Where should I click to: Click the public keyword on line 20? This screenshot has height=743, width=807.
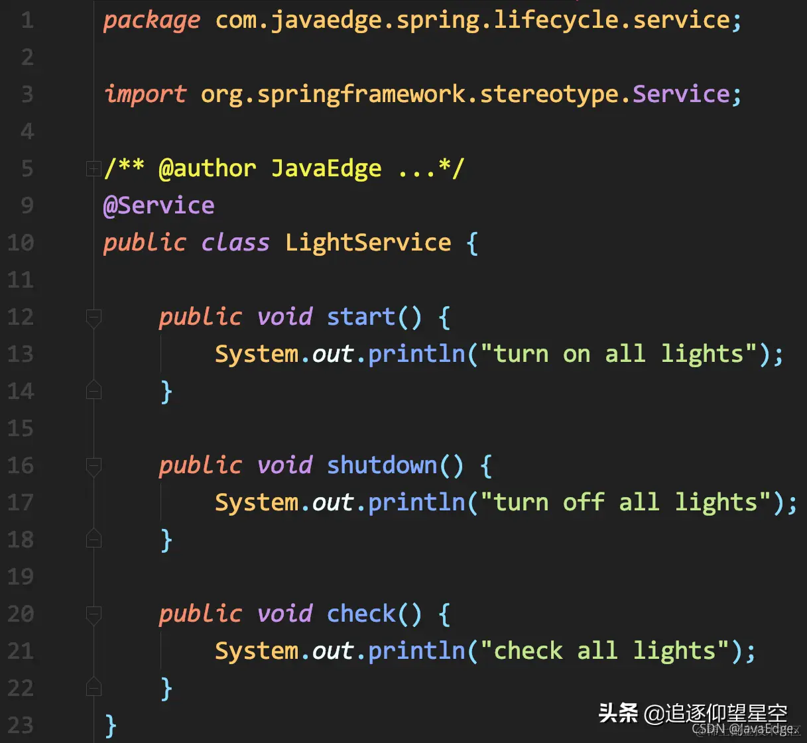[200, 614]
